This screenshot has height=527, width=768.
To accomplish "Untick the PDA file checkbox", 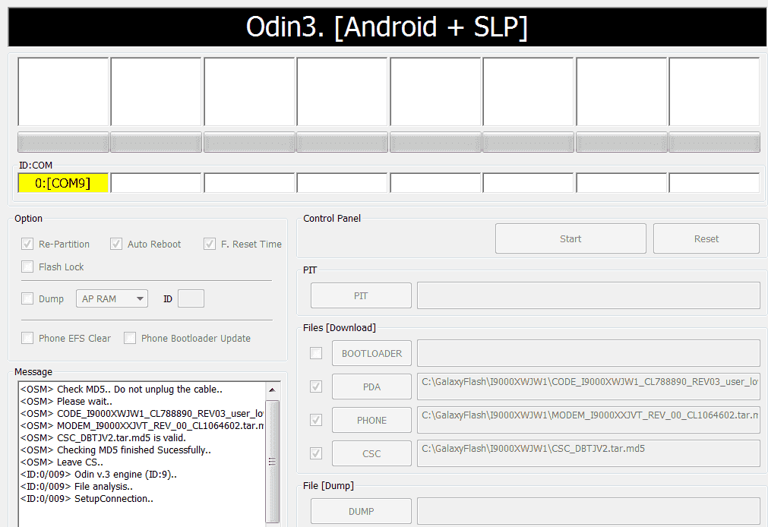I will click(x=316, y=387).
